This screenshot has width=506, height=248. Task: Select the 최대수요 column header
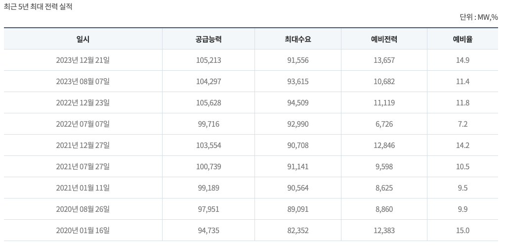pos(297,39)
